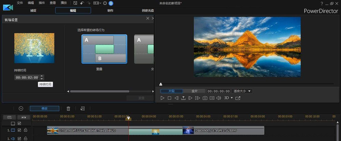This screenshot has width=341, height=141.
Task: Save project using floppy disk icon
Action: [75, 3]
